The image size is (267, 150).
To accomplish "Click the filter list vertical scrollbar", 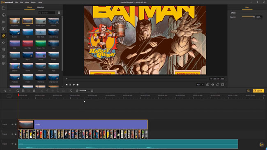I will [62, 44].
